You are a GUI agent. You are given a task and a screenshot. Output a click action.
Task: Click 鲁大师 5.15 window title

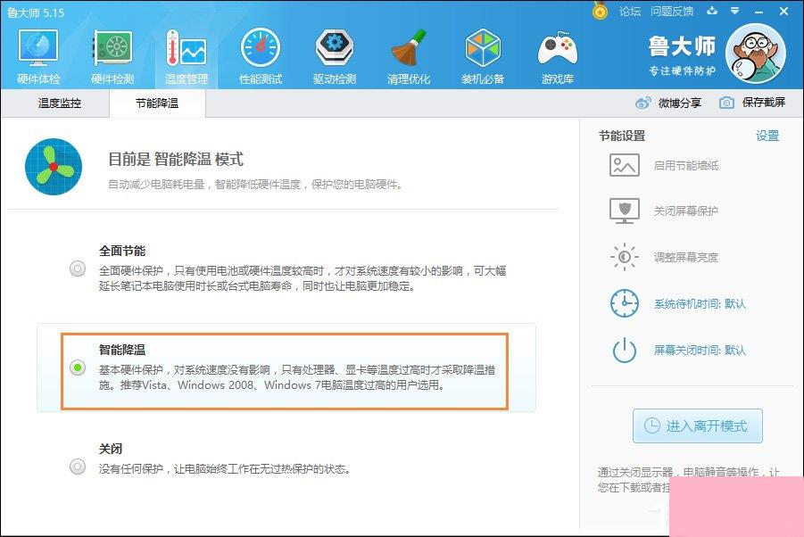point(36,12)
